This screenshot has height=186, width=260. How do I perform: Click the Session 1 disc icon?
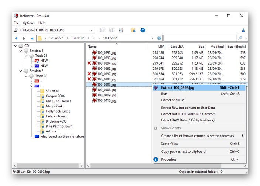click(26, 51)
